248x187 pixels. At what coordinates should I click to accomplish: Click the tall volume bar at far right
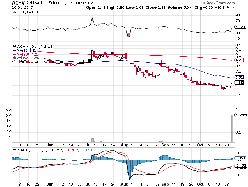point(232,128)
